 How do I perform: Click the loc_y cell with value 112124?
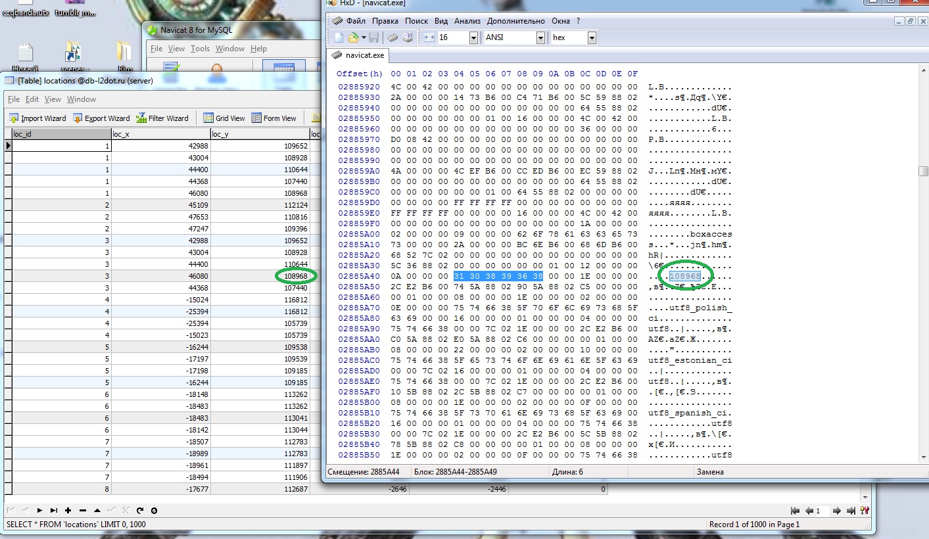(x=260, y=205)
